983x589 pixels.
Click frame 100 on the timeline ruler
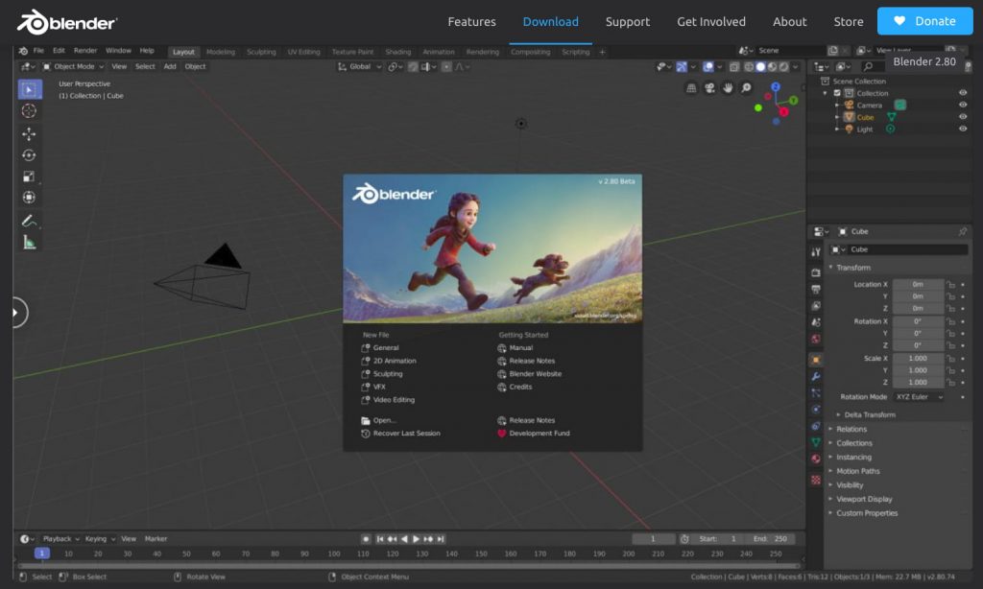click(333, 554)
